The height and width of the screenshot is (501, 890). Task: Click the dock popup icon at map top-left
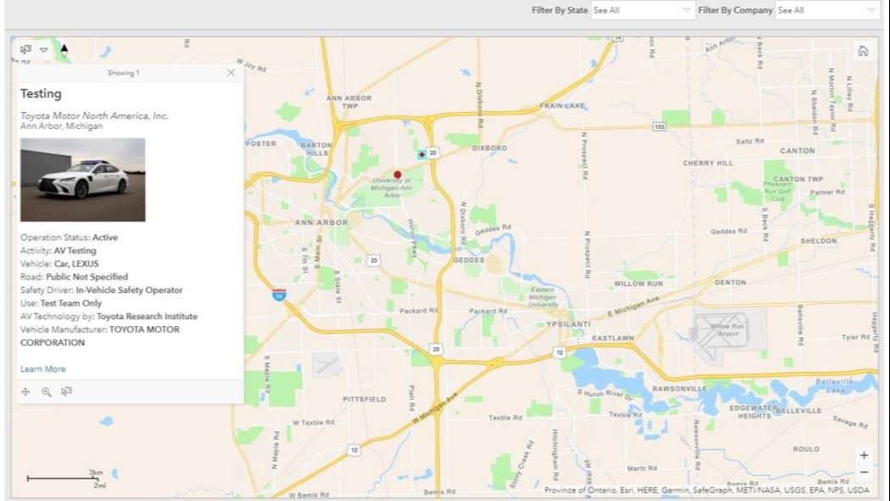tap(25, 50)
